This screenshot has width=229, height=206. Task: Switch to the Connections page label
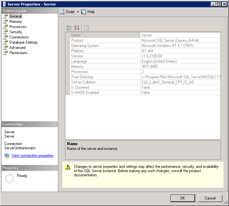tap(19, 37)
